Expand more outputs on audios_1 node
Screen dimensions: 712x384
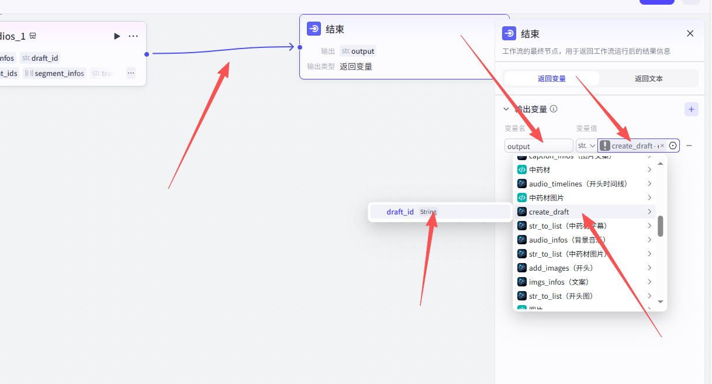point(130,73)
